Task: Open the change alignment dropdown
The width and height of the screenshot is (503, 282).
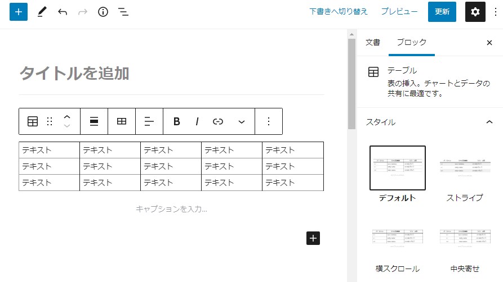Action: 94,121
